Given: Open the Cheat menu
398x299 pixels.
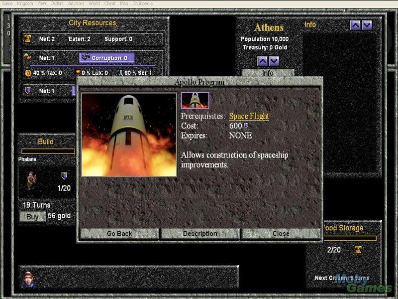Looking at the screenshot, I should coord(109,3).
